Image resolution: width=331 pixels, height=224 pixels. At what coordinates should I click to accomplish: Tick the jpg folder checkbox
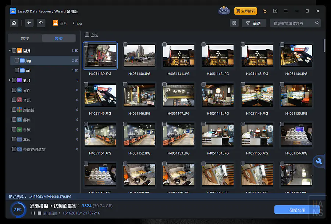click(17, 60)
